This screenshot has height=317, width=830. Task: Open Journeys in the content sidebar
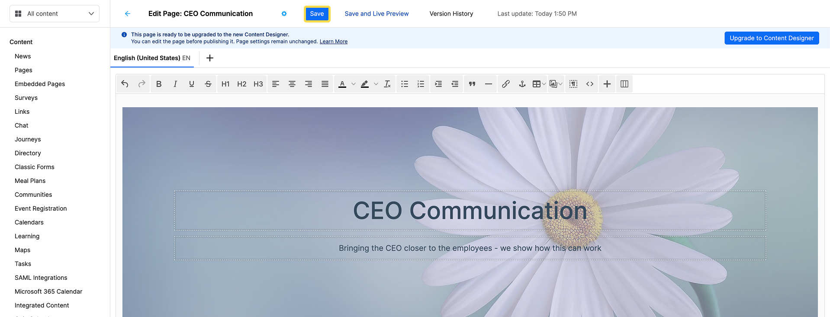[x=28, y=139]
